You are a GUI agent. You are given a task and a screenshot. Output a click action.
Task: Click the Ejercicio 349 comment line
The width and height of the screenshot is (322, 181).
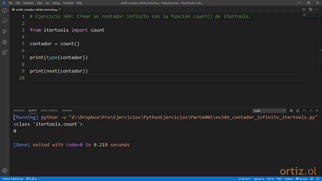pyautogui.click(x=140, y=17)
